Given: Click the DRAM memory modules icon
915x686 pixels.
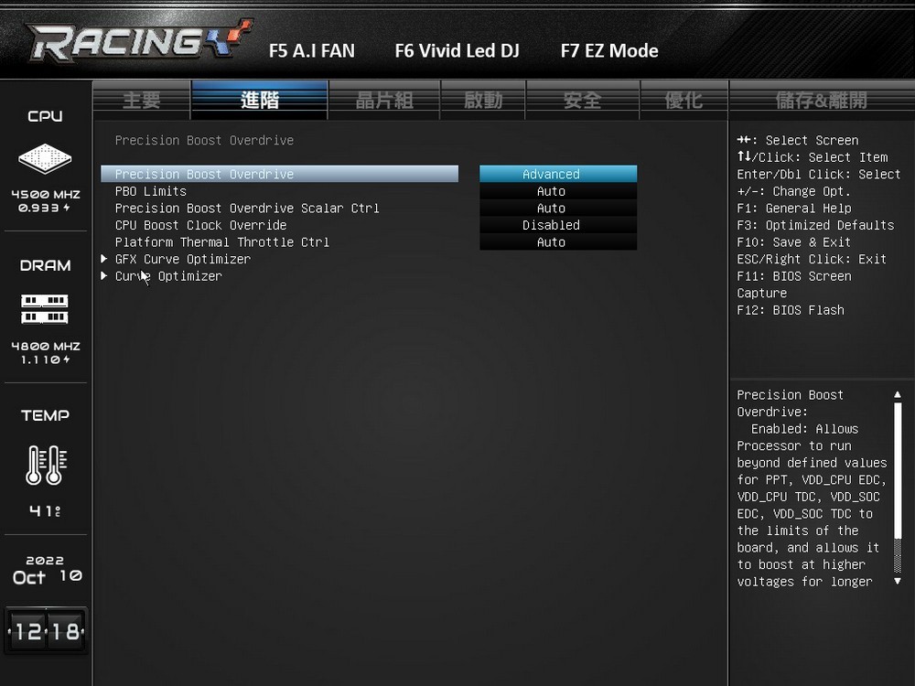Looking at the screenshot, I should tap(45, 309).
